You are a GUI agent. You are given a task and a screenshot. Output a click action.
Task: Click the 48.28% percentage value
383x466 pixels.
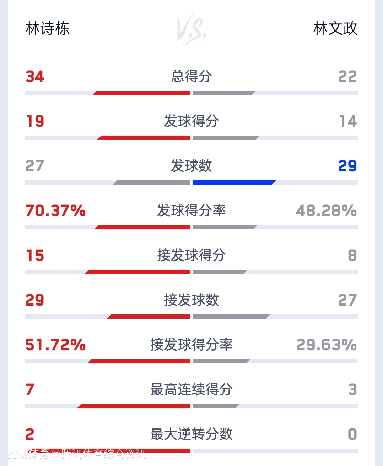point(326,211)
